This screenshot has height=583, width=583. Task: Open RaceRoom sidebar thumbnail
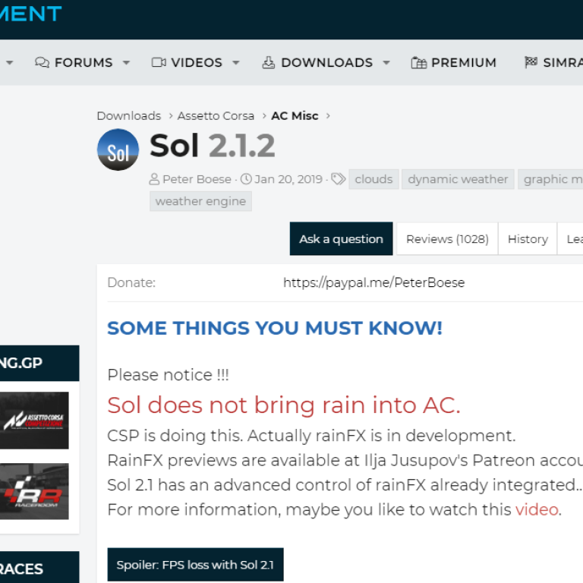(x=34, y=491)
